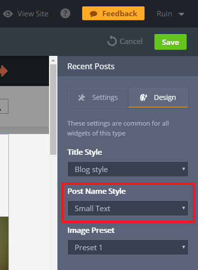Click the Ruin account name
The image size is (198, 270).
pyautogui.click(x=164, y=14)
